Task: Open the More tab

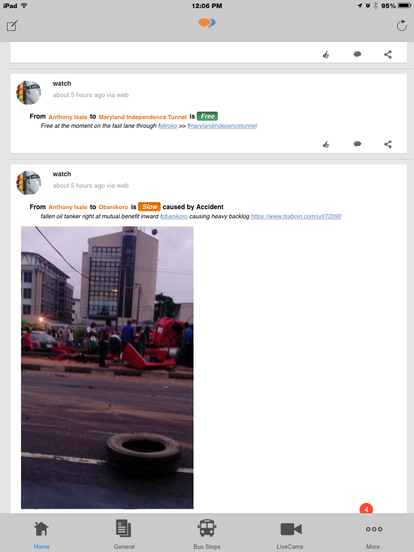Action: 373,534
